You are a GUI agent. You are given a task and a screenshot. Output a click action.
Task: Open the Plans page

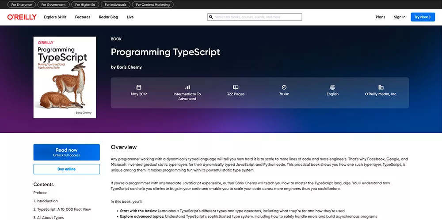coord(380,17)
